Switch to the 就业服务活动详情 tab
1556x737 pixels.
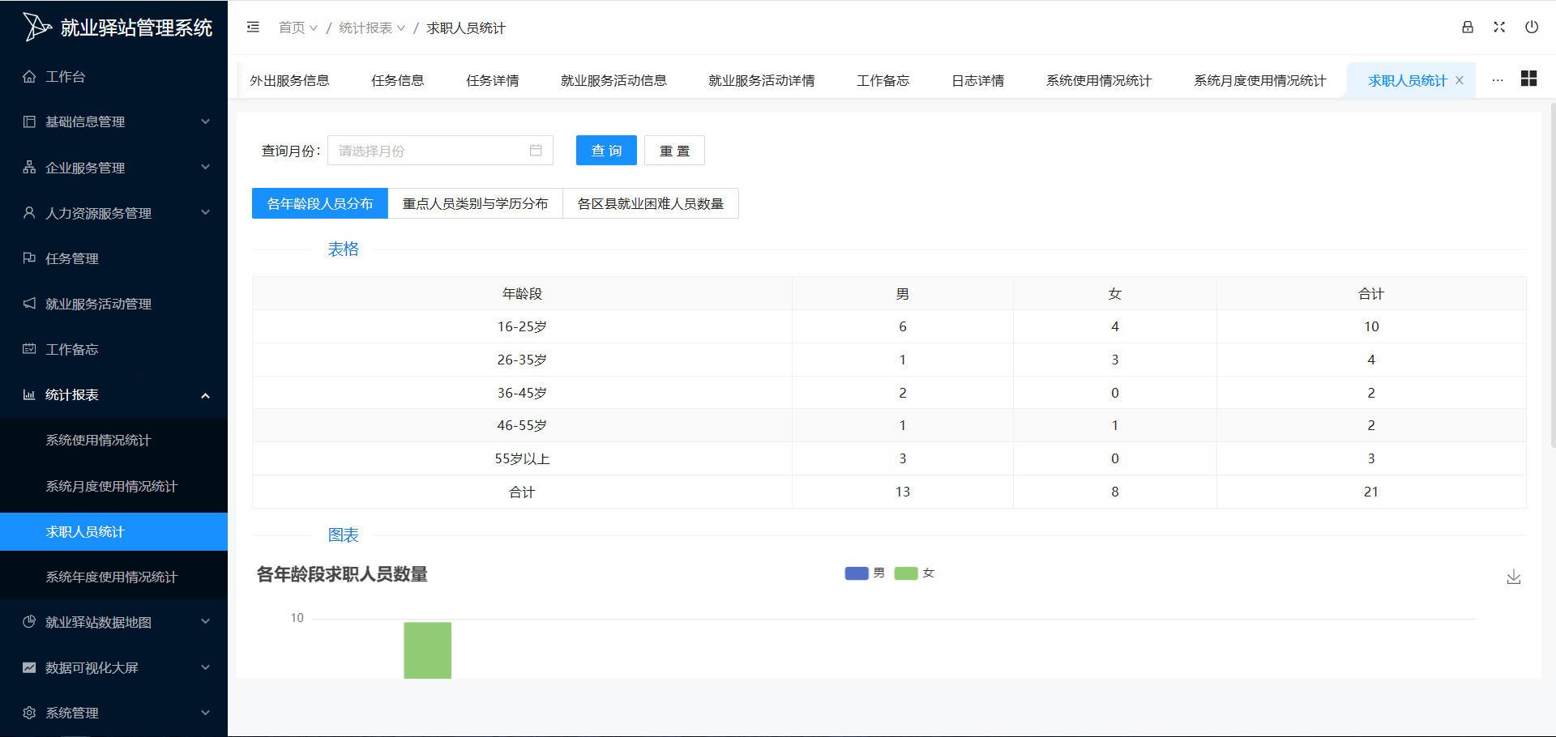tap(762, 80)
